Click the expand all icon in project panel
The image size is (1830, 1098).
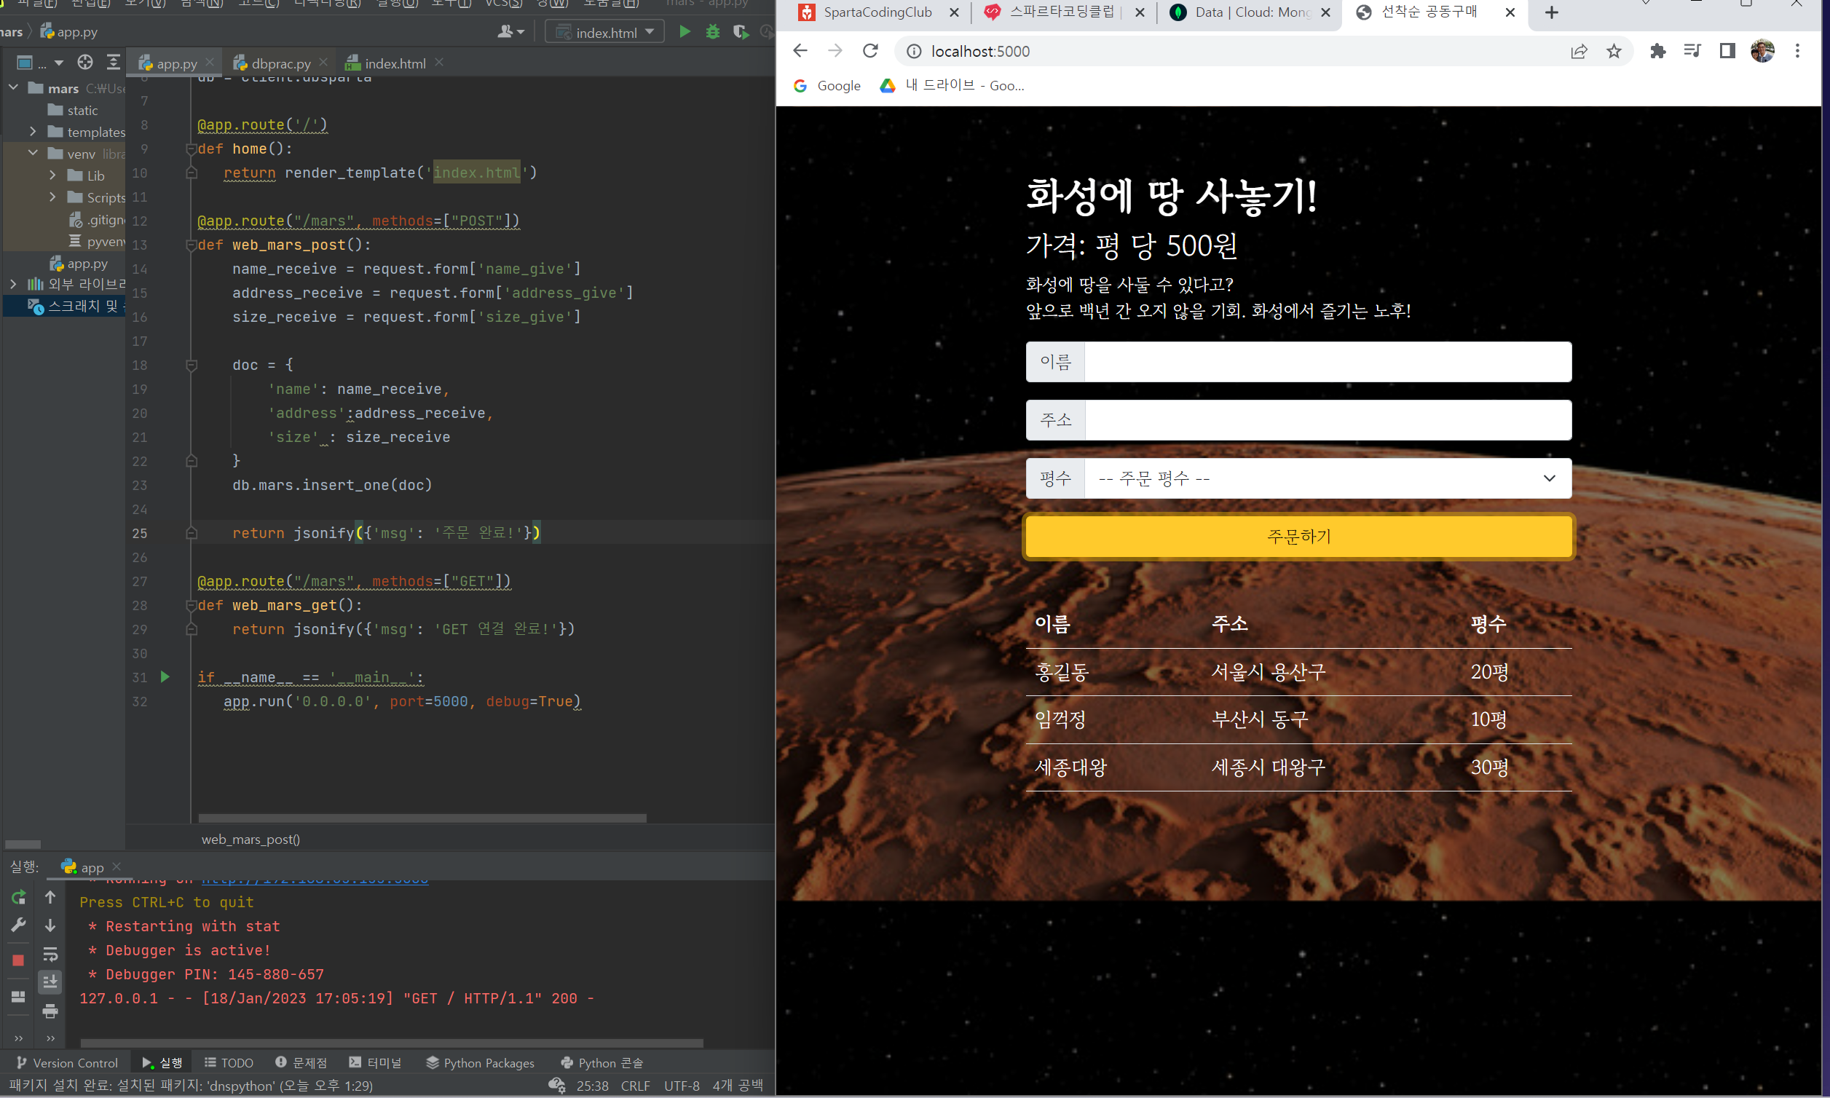coord(112,62)
